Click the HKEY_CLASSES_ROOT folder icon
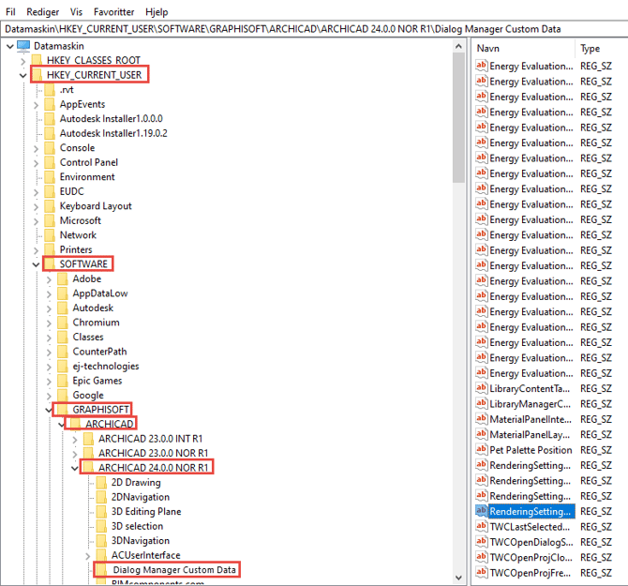The width and height of the screenshot is (628, 586). click(37, 60)
